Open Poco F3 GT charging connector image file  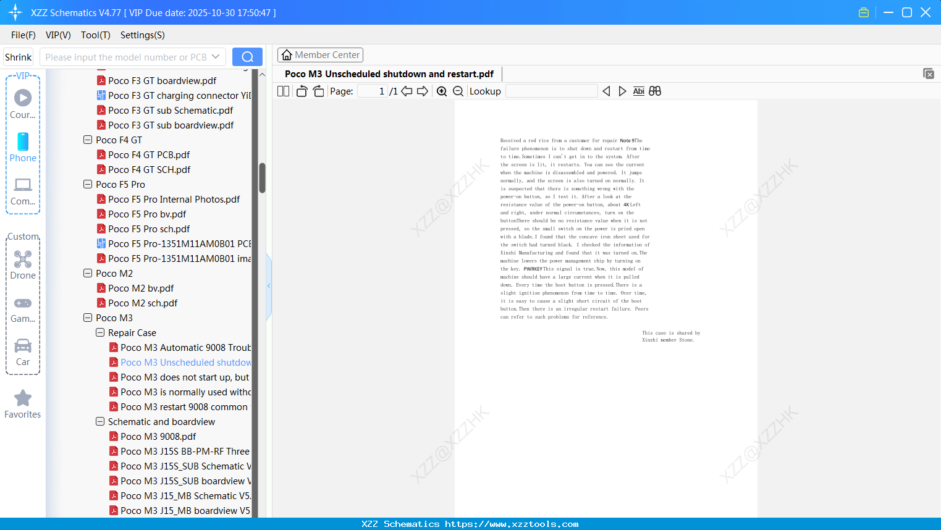(174, 96)
